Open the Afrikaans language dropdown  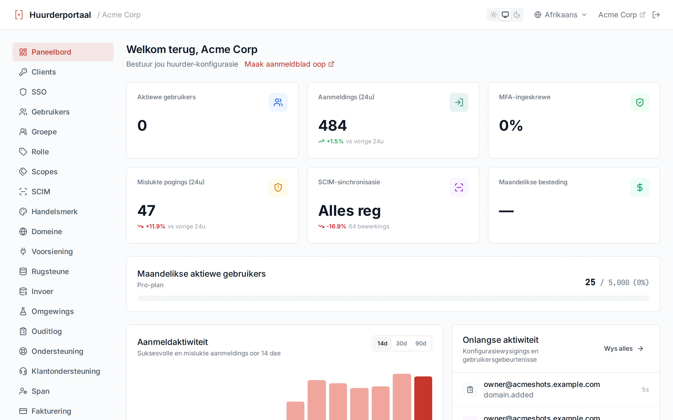(x=560, y=15)
